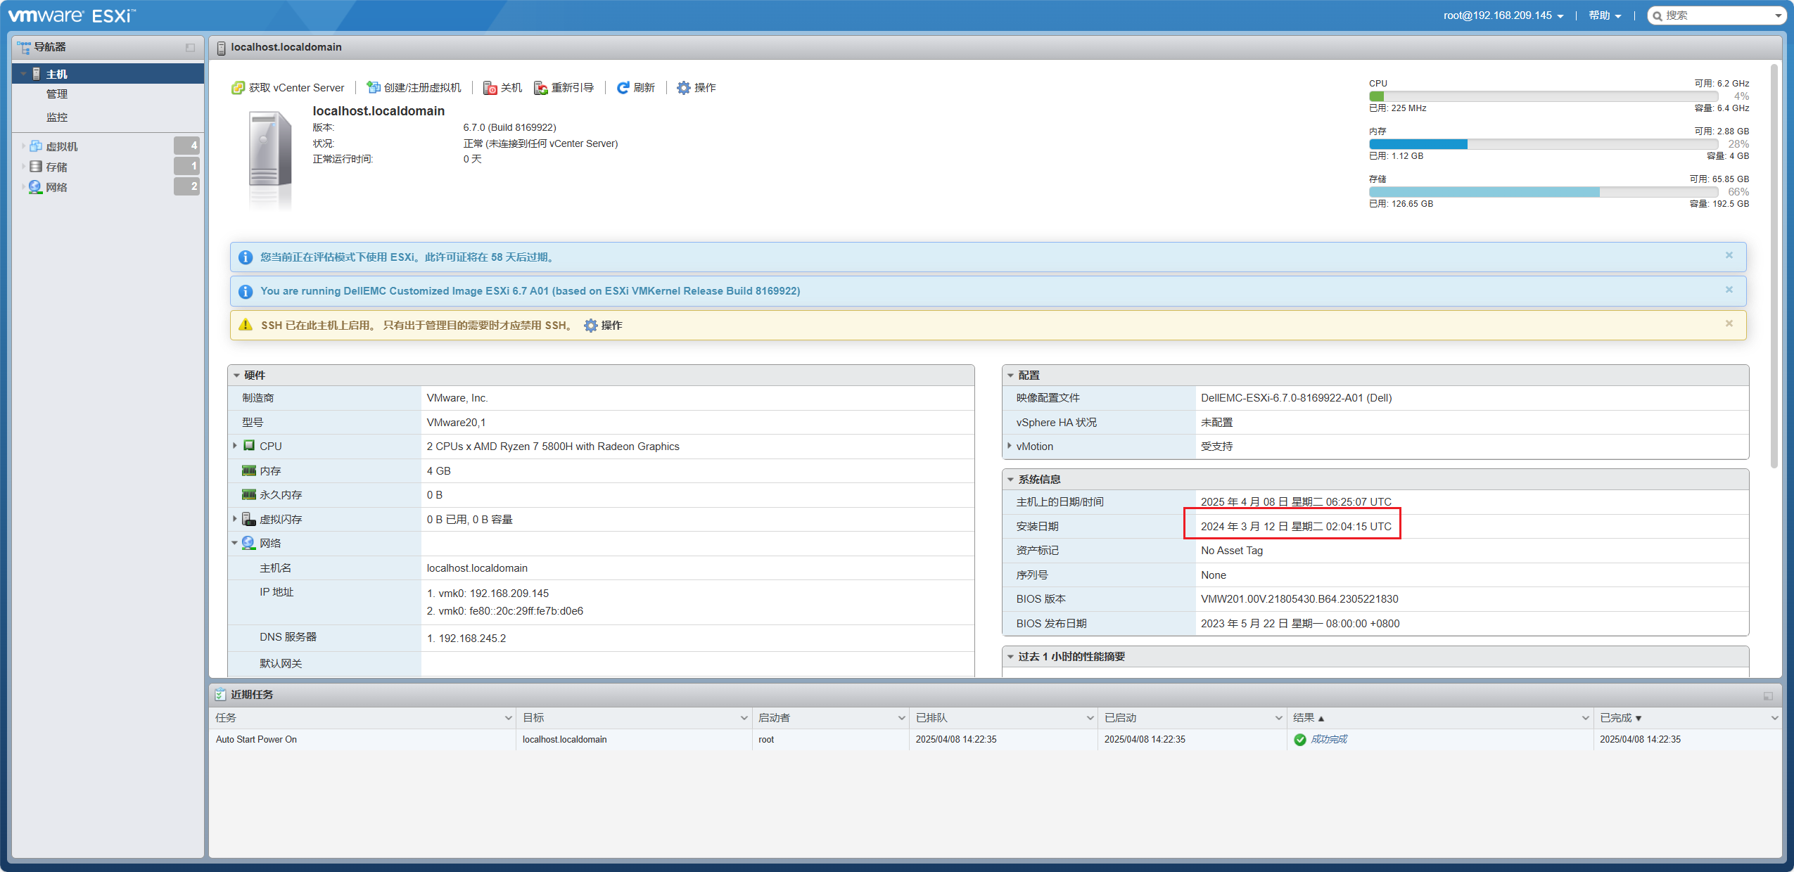
Task: Click the CPU chip icon in hardware table
Action: coord(249,446)
